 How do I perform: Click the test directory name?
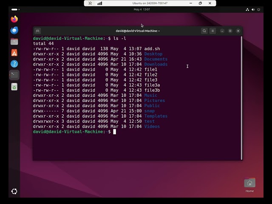(149, 122)
